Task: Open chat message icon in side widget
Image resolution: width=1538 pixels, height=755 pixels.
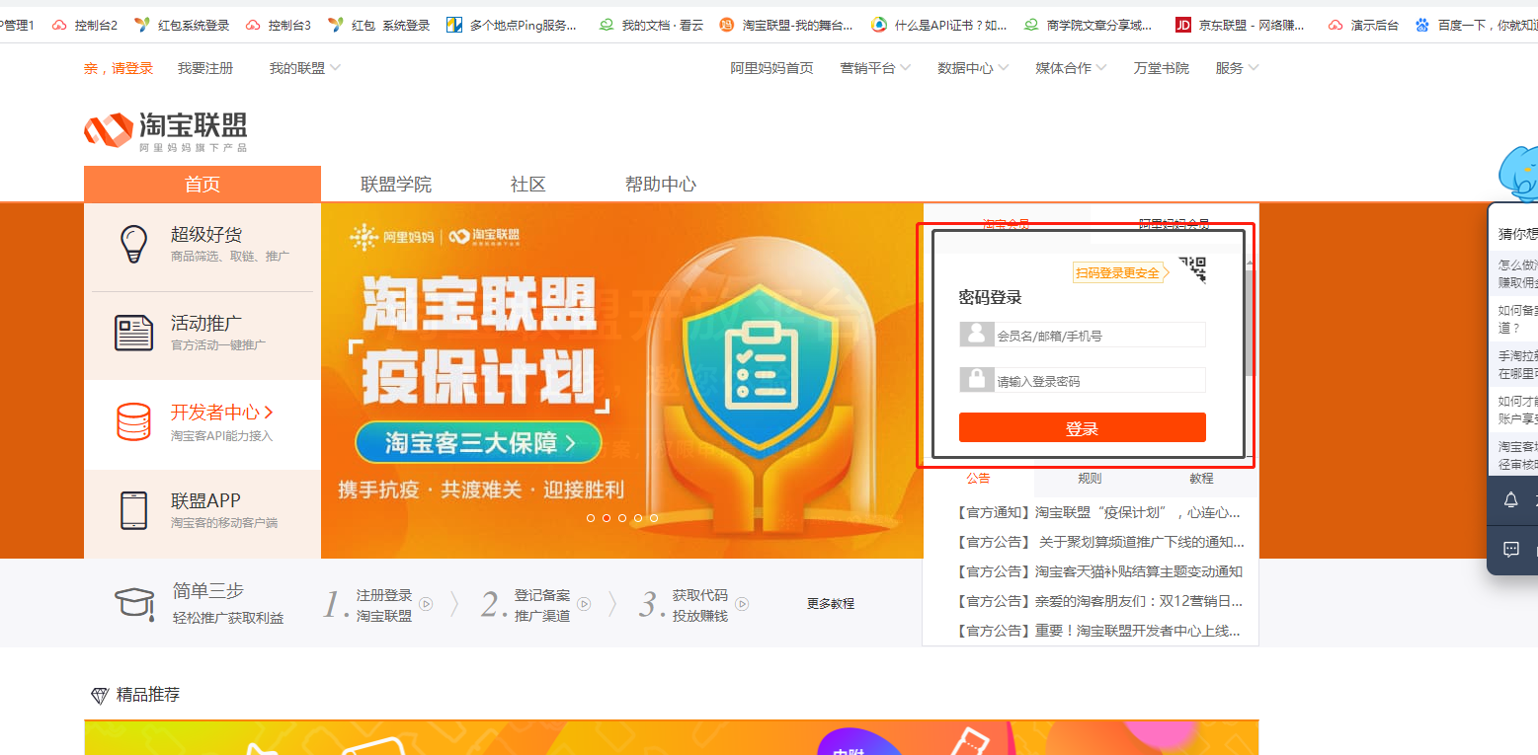Action: pyautogui.click(x=1510, y=550)
